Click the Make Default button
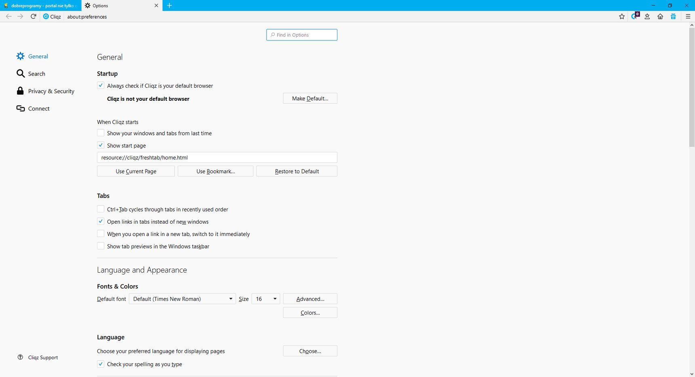The width and height of the screenshot is (695, 377). [x=310, y=98]
